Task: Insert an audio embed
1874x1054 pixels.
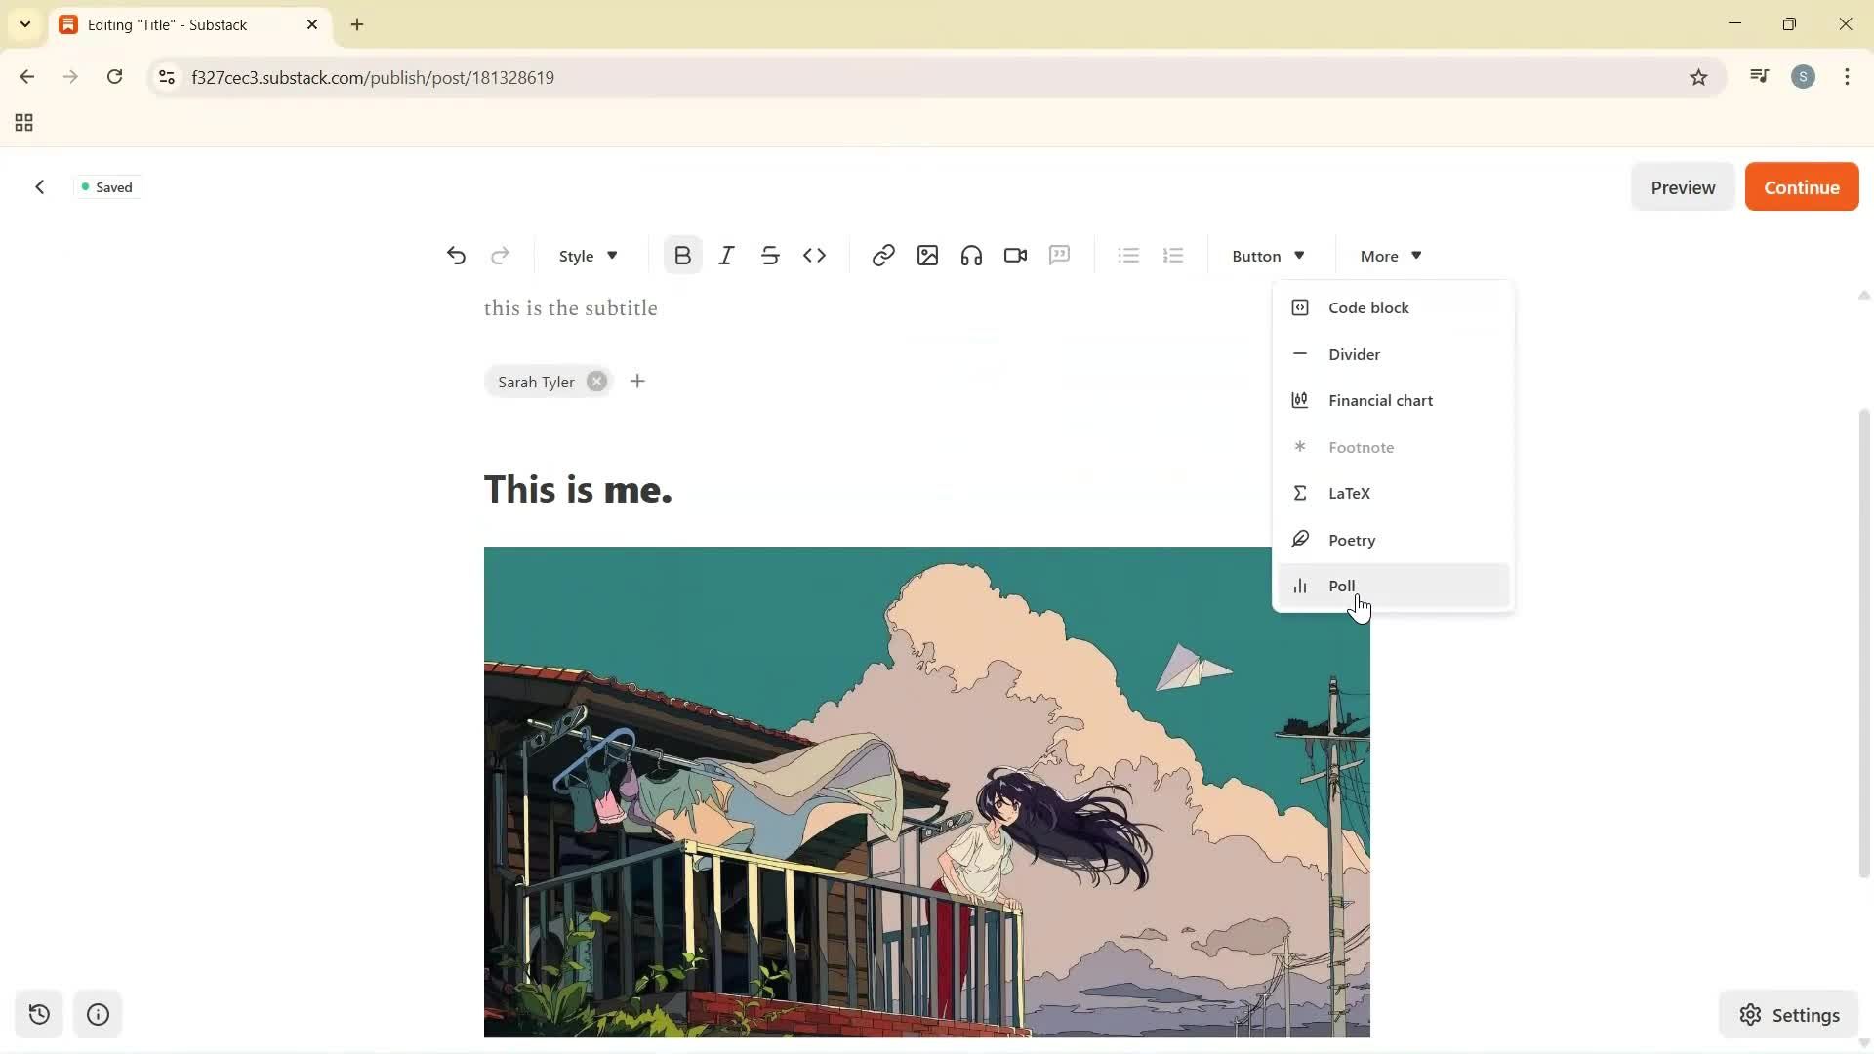Action: 970,255
